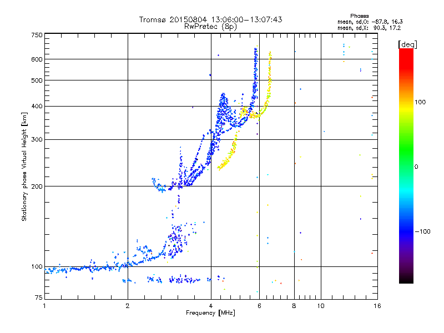The image size is (444, 333).
Task: Click the '[deg]' colorbar unit label
Action: tap(408, 44)
